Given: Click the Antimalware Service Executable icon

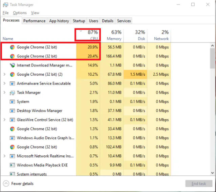Looking at the screenshot, I should point(12,83).
